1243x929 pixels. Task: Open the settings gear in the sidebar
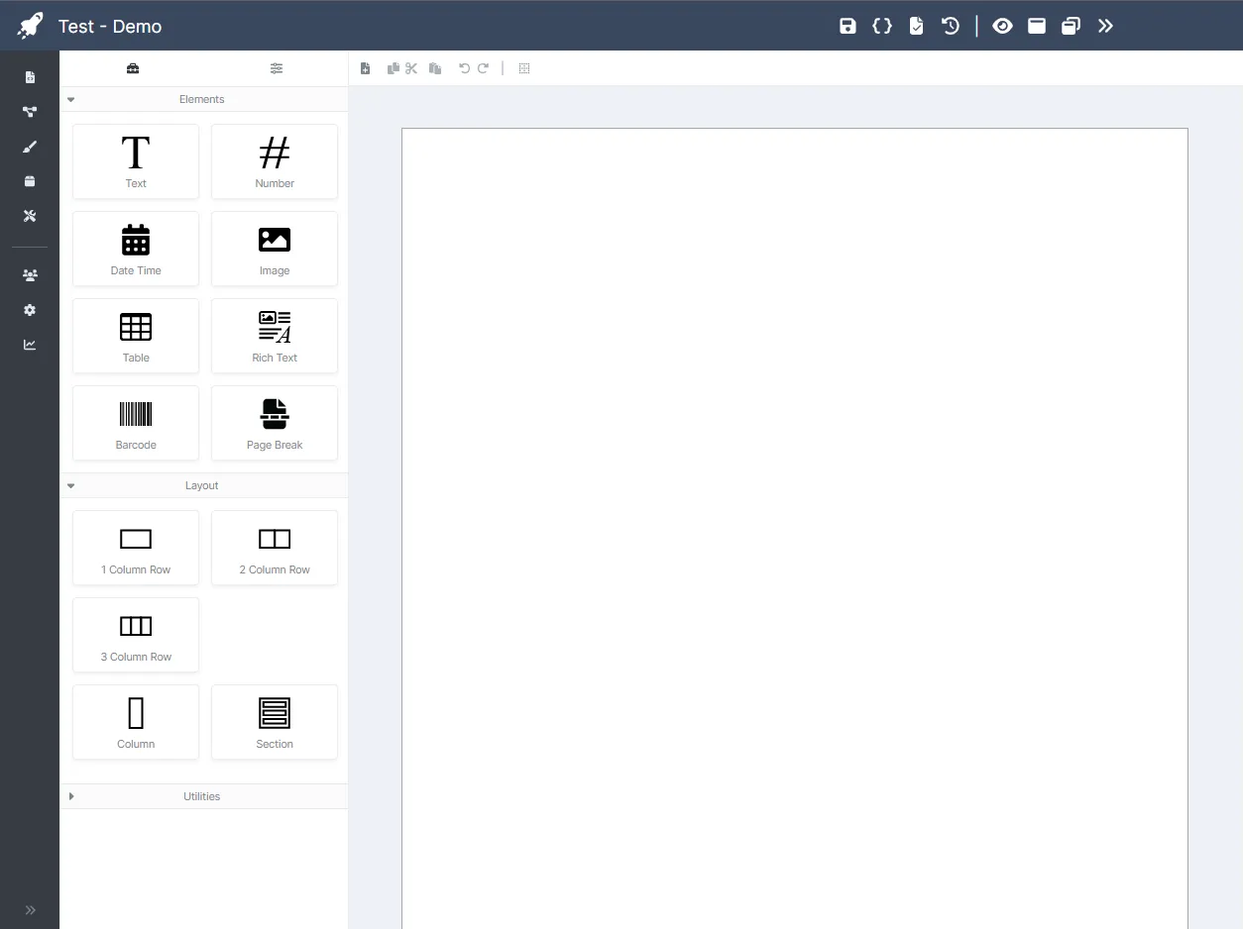coord(30,310)
